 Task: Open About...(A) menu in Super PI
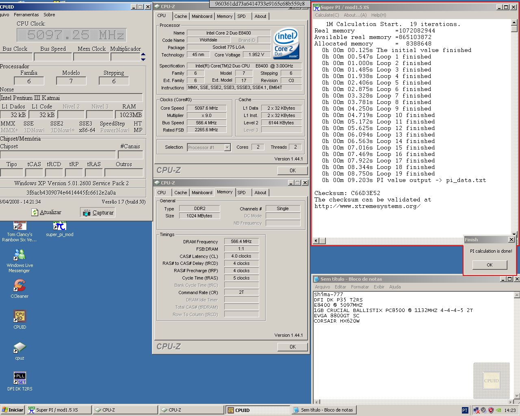[x=355, y=15]
